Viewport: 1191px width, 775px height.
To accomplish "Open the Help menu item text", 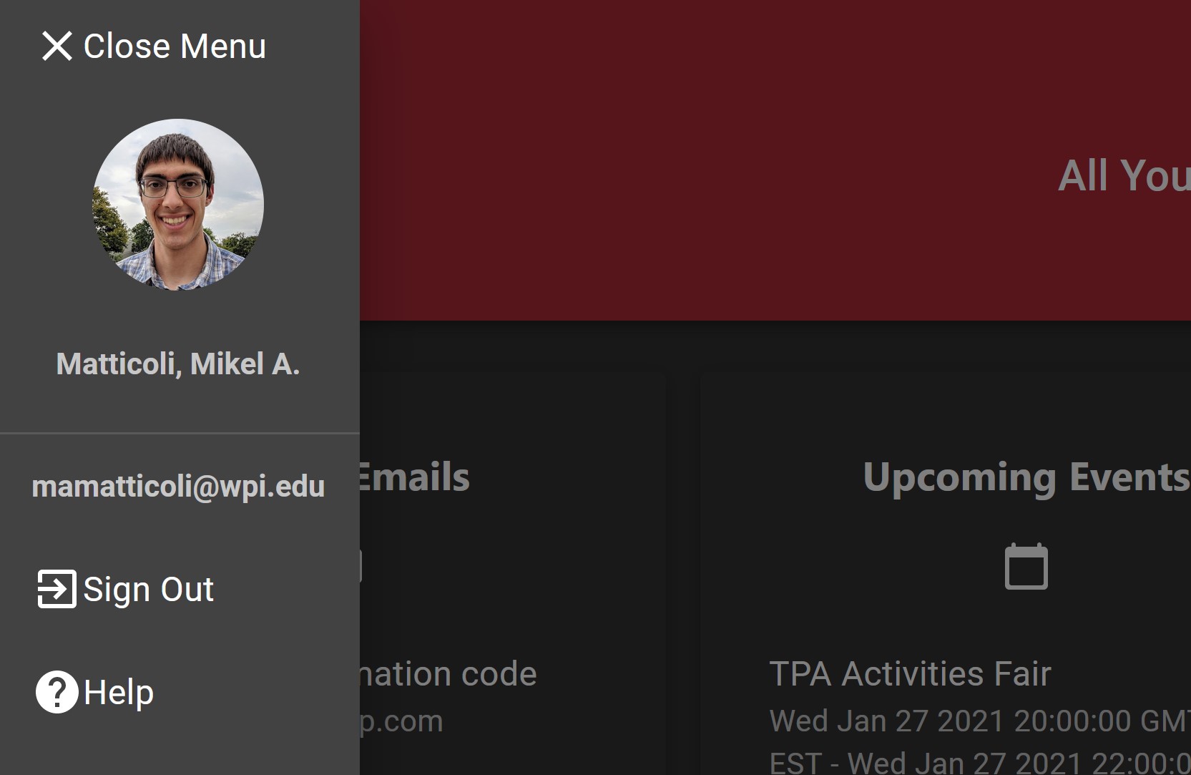I will coord(119,692).
